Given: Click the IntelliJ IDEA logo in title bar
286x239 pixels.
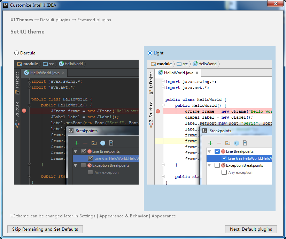Looking at the screenshot, I should tap(5, 5).
